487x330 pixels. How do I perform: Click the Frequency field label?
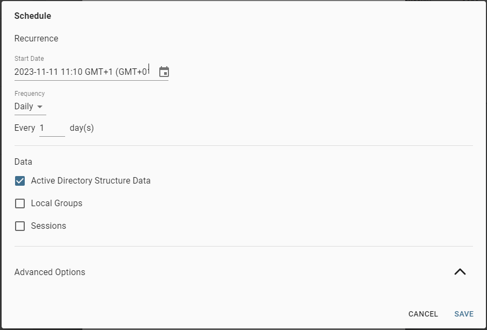tap(30, 94)
